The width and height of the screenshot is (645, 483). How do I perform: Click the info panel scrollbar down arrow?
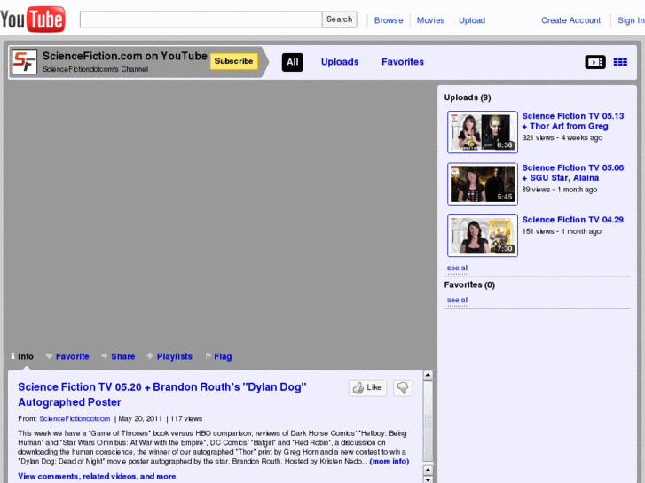[428, 479]
